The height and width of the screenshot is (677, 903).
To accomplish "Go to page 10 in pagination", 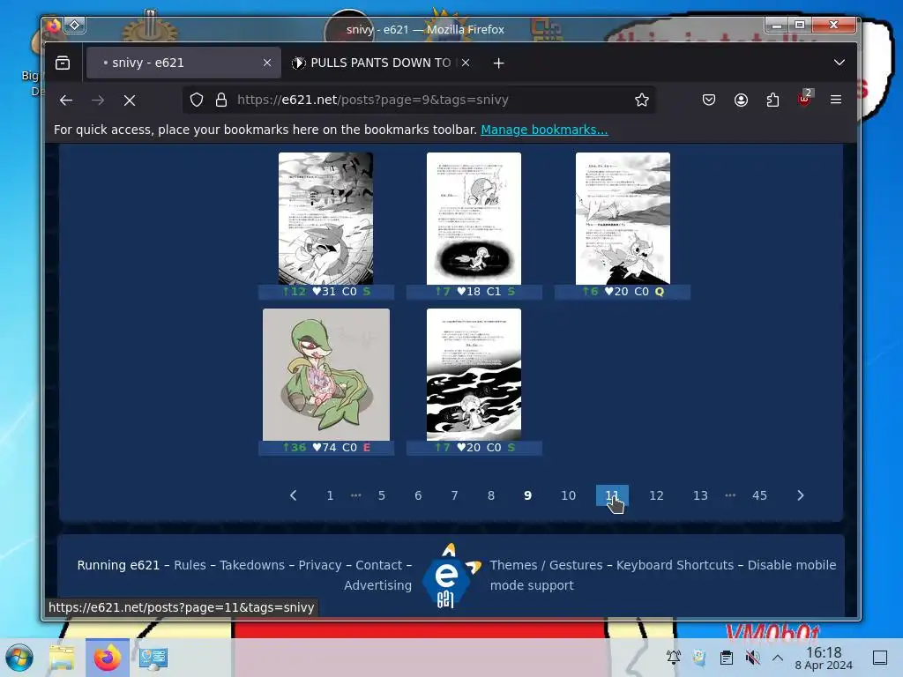I will [x=569, y=495].
